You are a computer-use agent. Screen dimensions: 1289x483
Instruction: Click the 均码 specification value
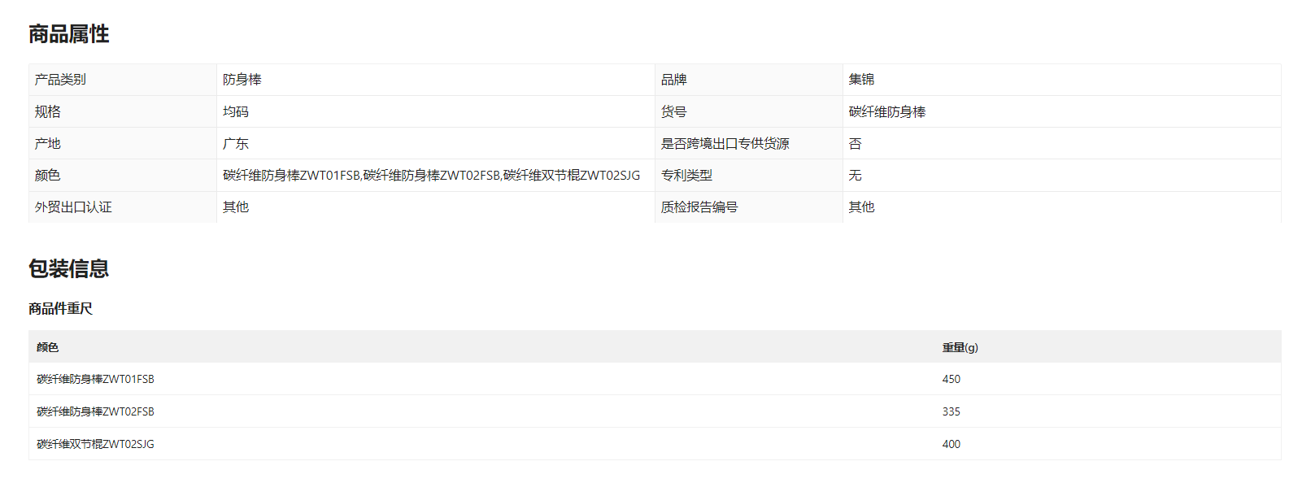[x=236, y=112]
